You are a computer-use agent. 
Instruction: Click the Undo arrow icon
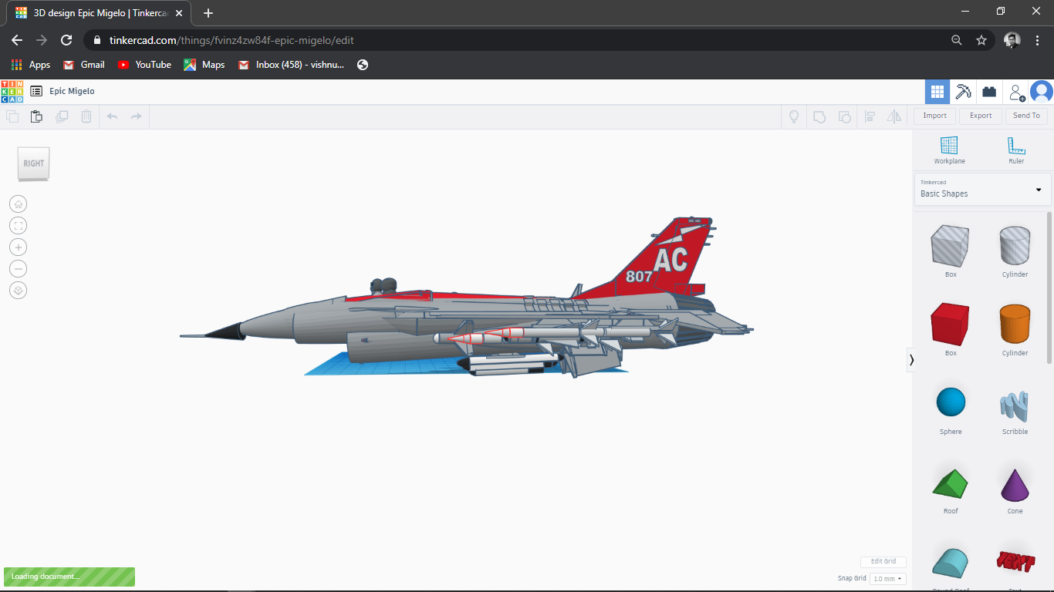pyautogui.click(x=112, y=116)
